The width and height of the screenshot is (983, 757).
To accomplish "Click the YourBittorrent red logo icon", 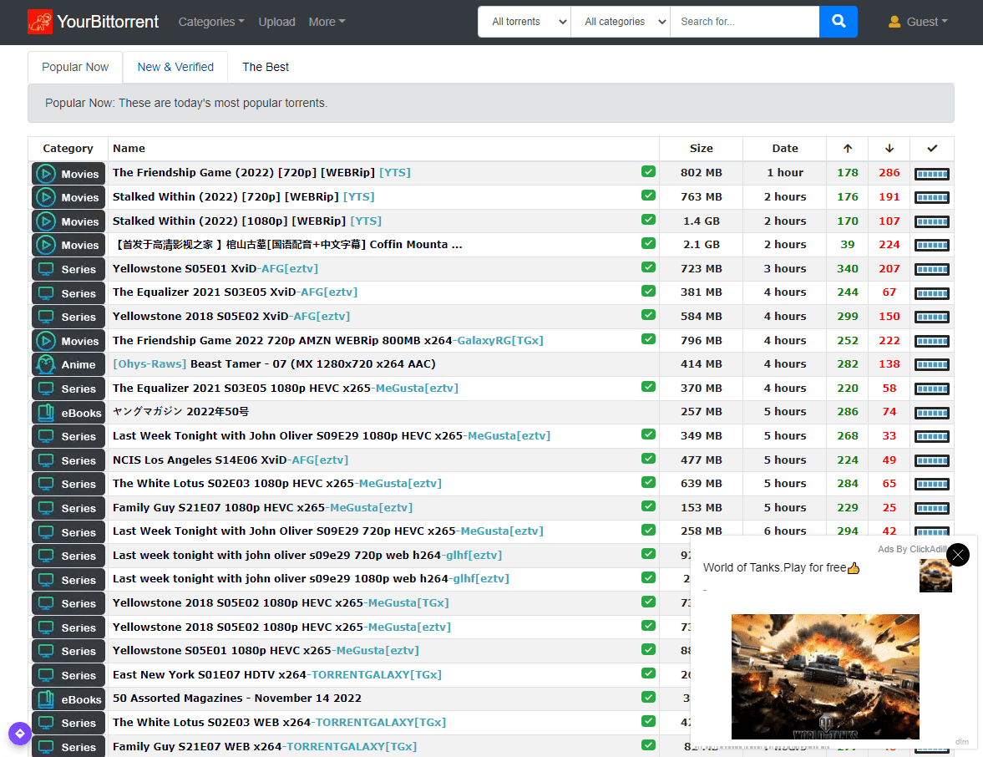I will [x=40, y=22].
